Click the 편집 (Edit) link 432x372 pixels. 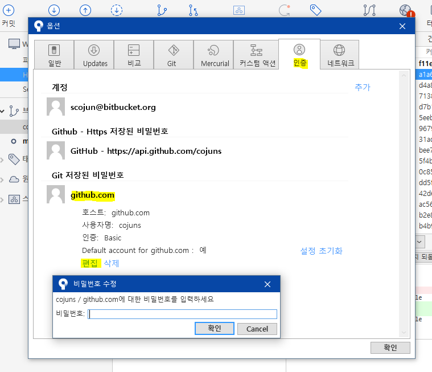pos(90,263)
